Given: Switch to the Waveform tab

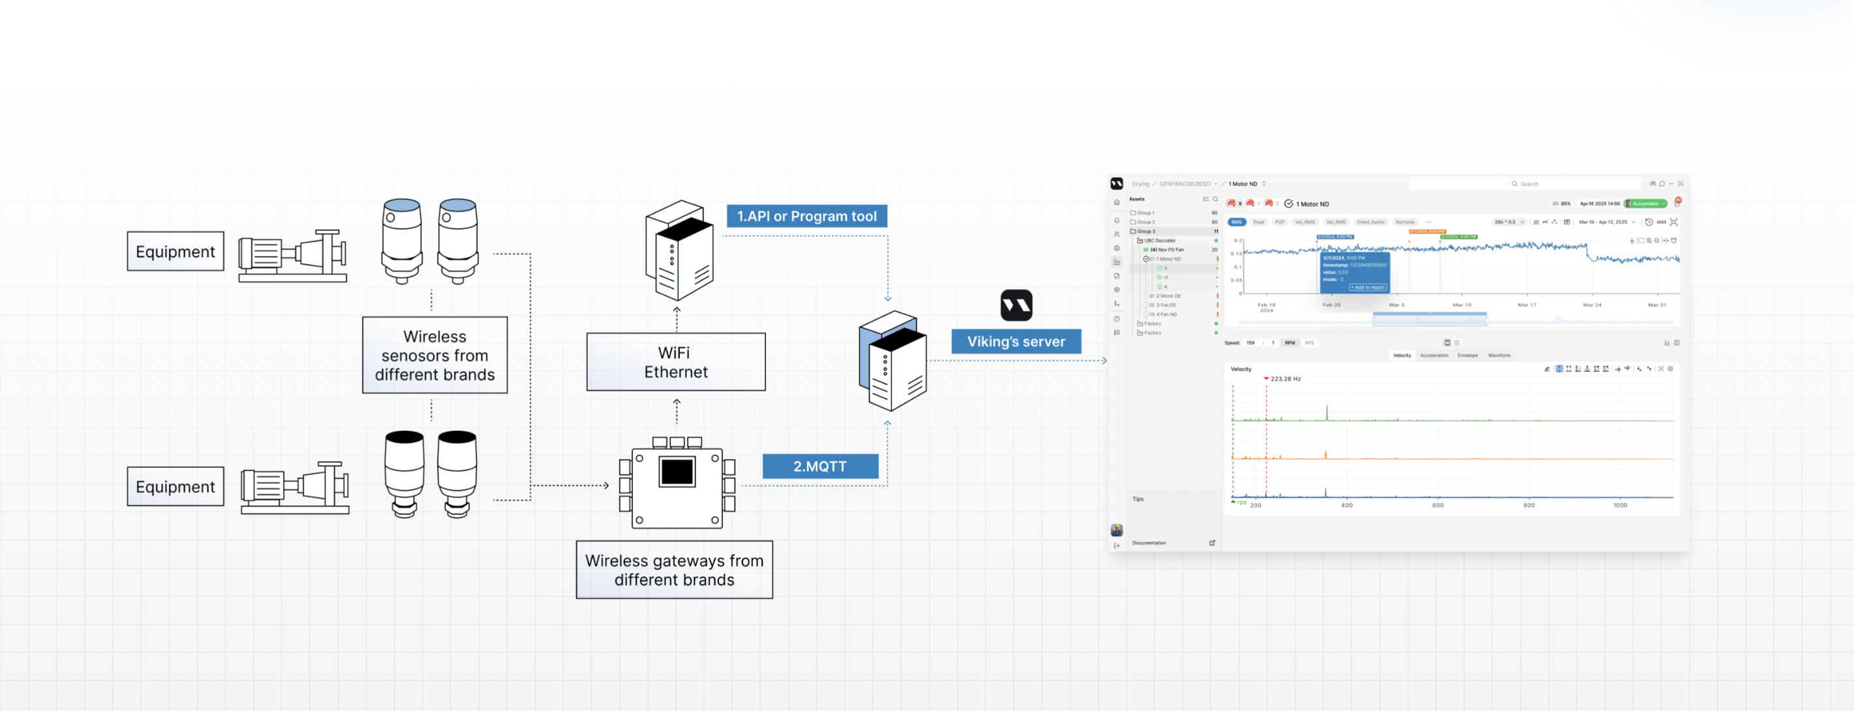Looking at the screenshot, I should pyautogui.click(x=1499, y=355).
